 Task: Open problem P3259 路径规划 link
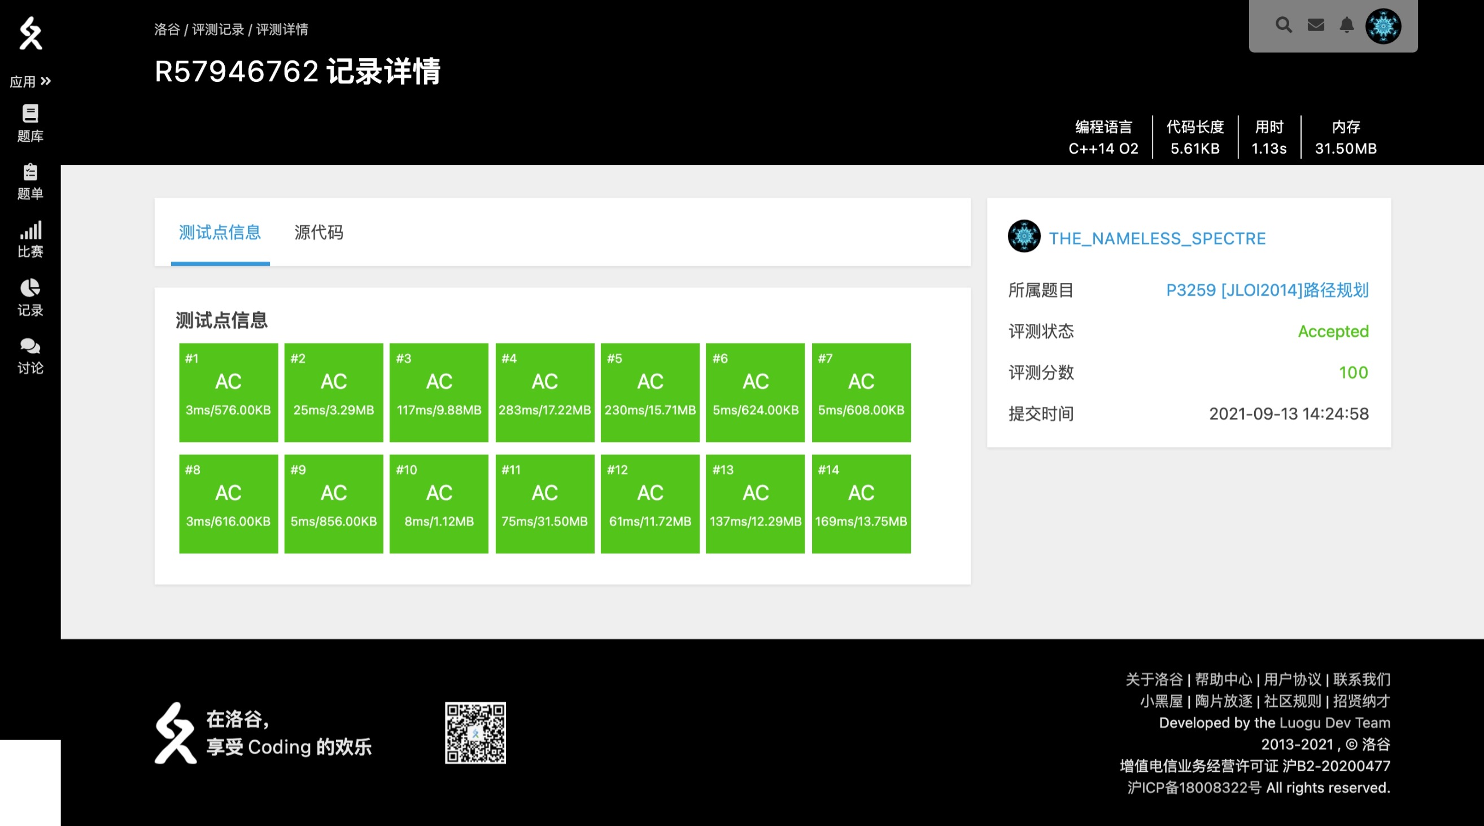1267,290
